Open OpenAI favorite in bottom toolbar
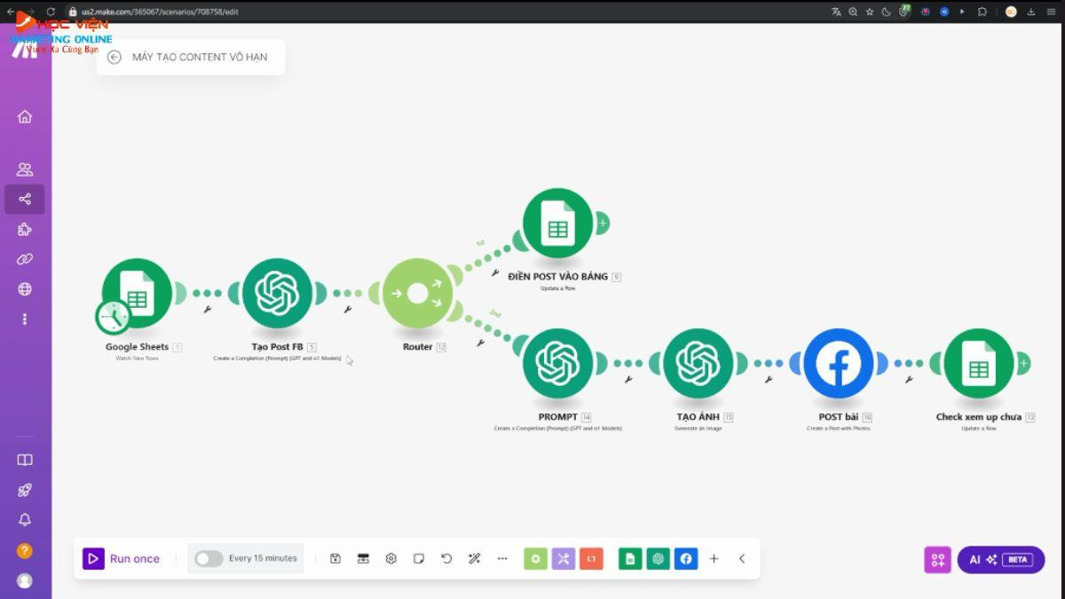1065x599 pixels. tap(658, 558)
